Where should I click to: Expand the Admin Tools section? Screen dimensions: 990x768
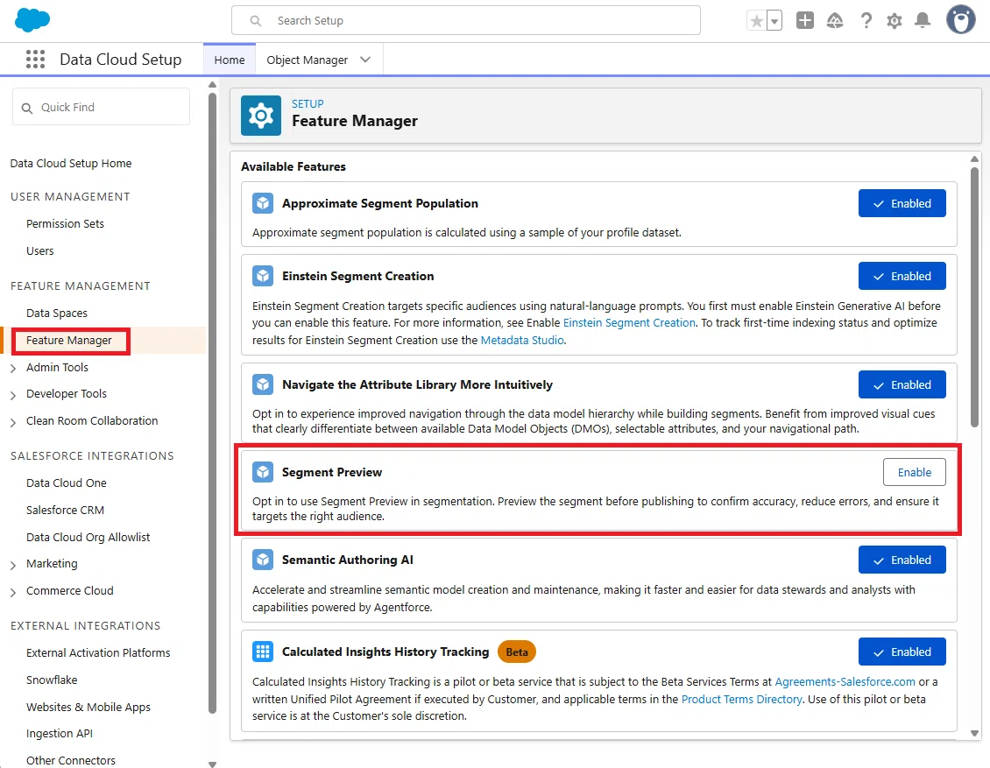coord(13,368)
